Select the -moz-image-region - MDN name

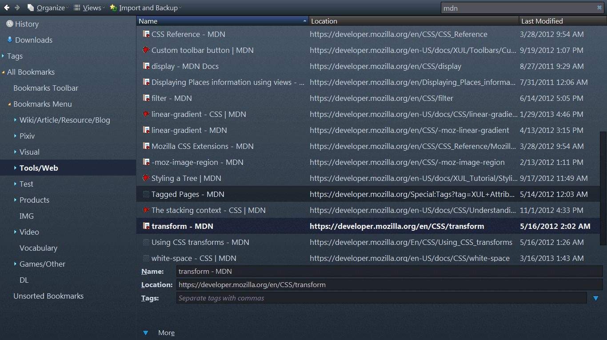[x=197, y=162]
